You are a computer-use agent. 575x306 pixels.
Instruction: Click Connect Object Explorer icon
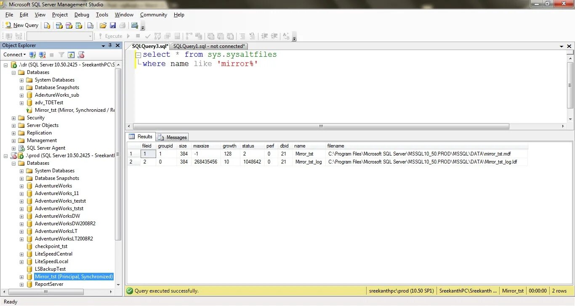coord(32,55)
